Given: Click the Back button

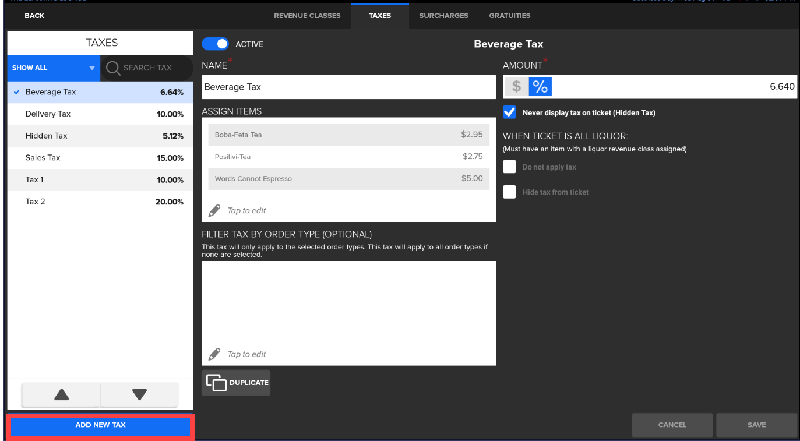Looking at the screenshot, I should 34,16.
